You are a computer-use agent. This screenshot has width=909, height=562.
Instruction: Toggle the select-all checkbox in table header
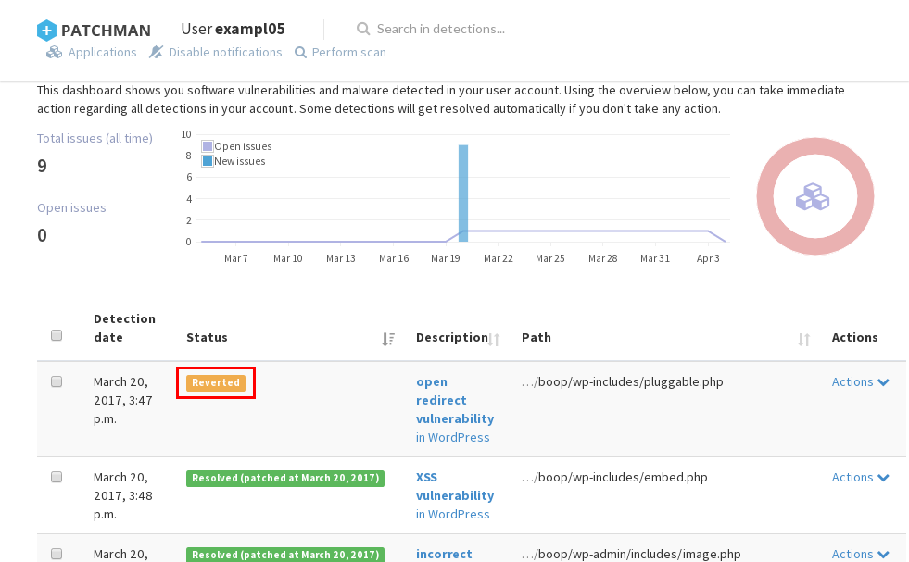(x=57, y=335)
